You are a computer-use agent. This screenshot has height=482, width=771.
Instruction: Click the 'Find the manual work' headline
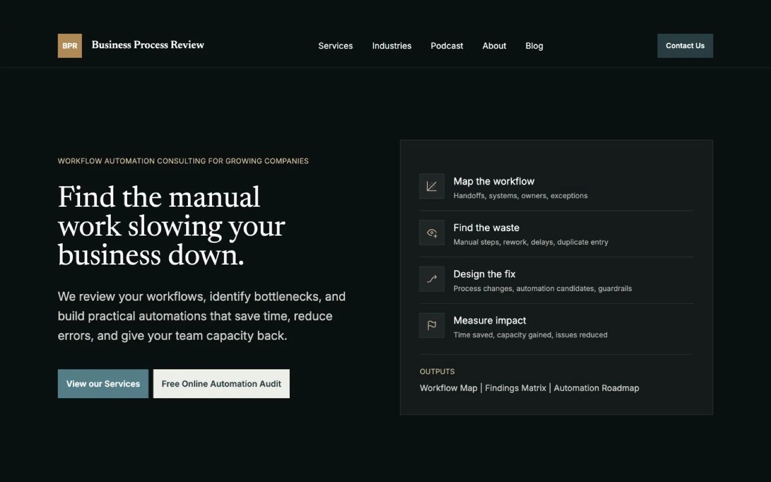[x=172, y=226]
